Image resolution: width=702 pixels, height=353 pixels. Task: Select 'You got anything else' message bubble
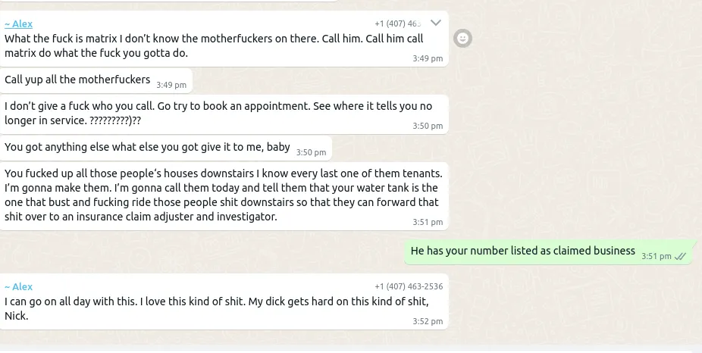tap(147, 147)
